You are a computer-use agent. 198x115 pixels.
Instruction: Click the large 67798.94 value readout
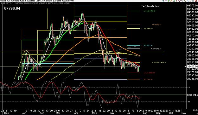coord(12,9)
